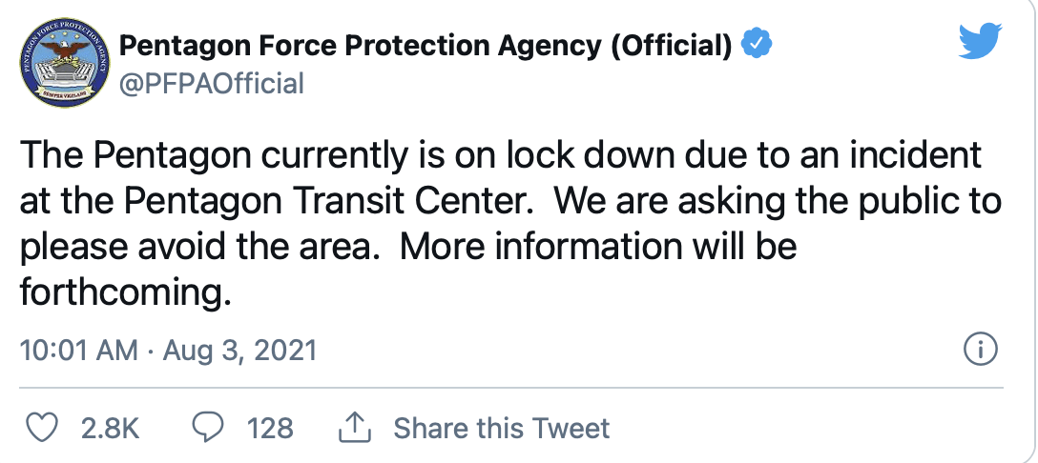This screenshot has width=1038, height=463.
Task: Visit the @PFPAOfficial handle link
Action: click(x=211, y=84)
